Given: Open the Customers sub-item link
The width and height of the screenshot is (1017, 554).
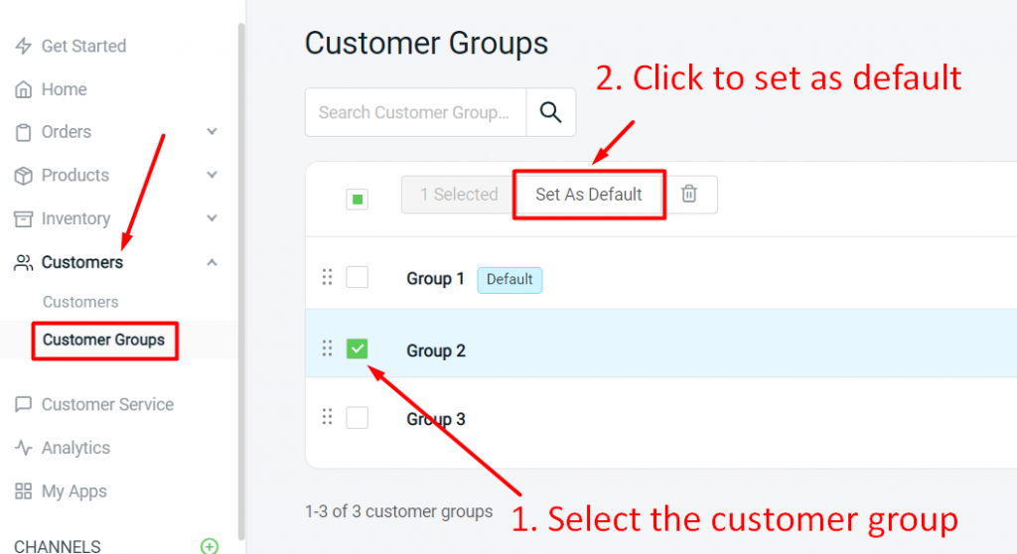Looking at the screenshot, I should tap(80, 302).
